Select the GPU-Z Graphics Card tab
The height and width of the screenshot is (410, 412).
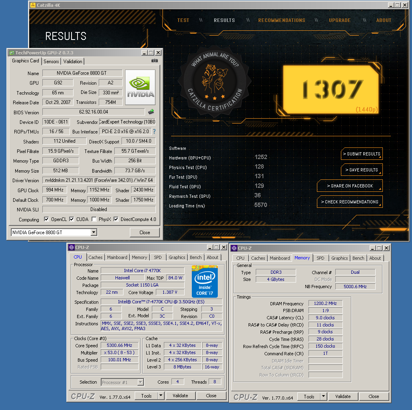click(26, 61)
